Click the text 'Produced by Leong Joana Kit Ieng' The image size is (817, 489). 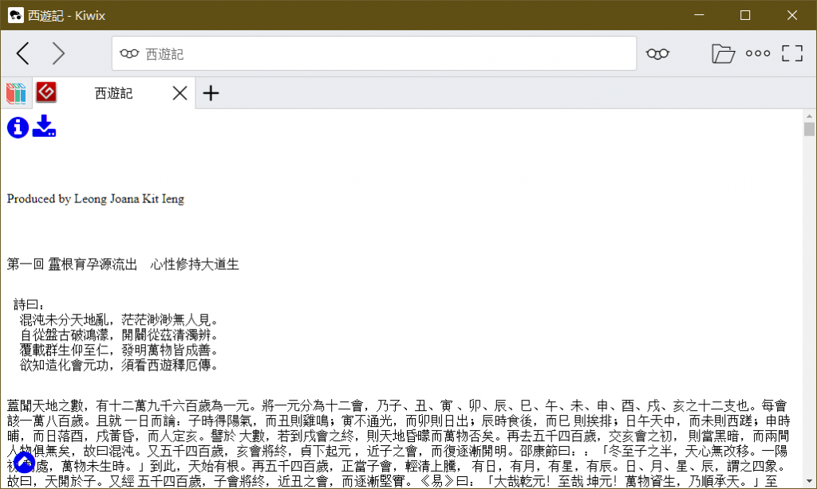tap(96, 199)
